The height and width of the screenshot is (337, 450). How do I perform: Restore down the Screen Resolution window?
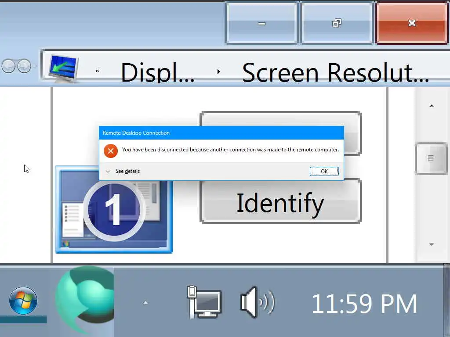(337, 23)
